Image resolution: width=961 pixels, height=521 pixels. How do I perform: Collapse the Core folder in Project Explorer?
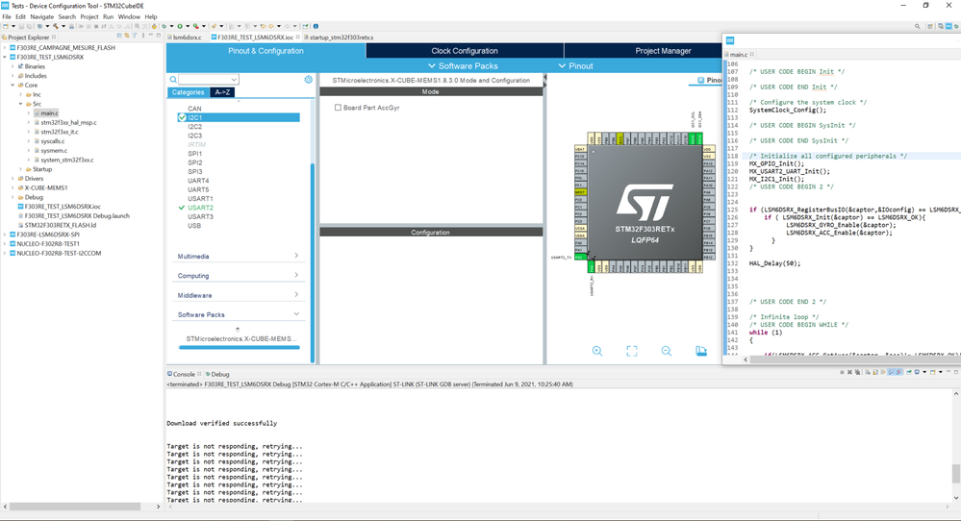tap(13, 86)
